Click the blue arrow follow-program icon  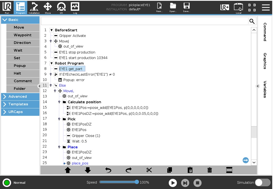tap(246, 160)
